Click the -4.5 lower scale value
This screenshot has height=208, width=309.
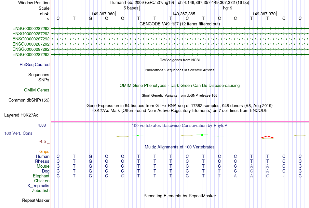click(x=42, y=142)
